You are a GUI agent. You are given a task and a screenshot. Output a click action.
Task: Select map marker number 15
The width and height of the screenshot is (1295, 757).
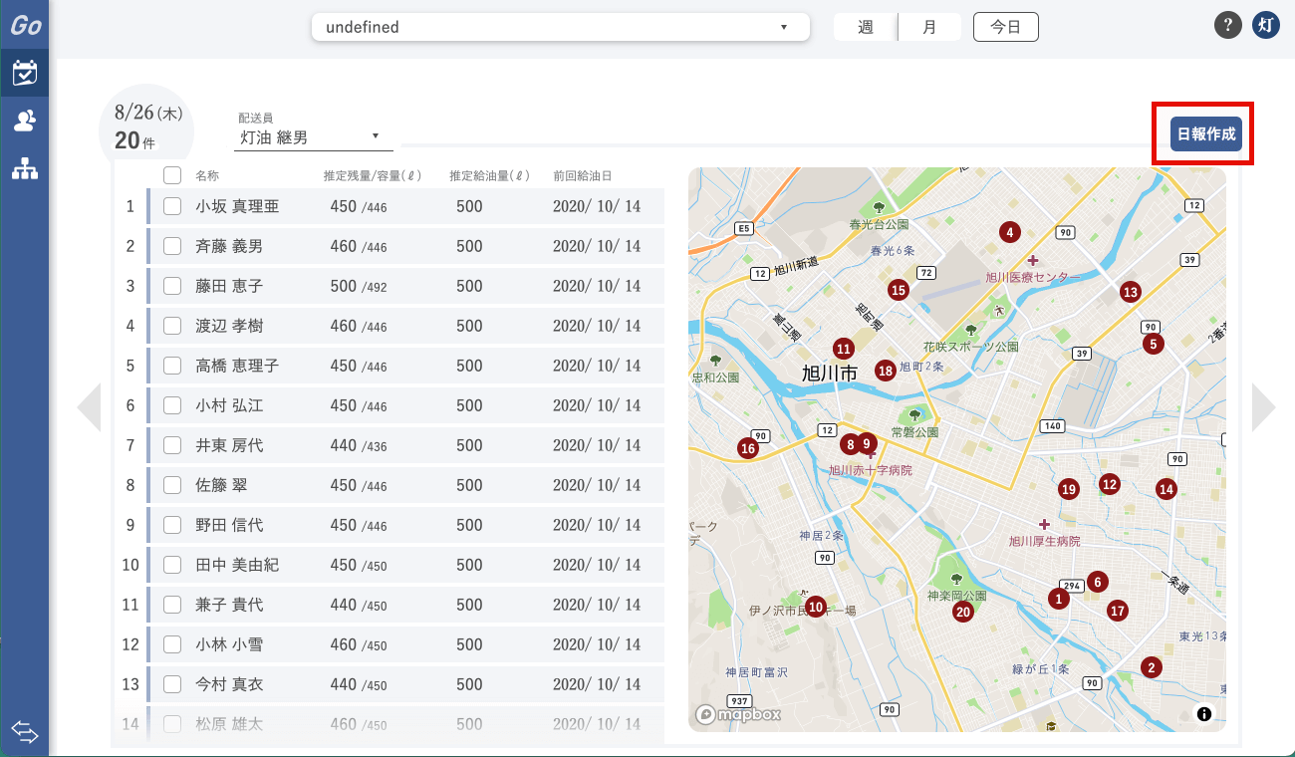pos(899,290)
